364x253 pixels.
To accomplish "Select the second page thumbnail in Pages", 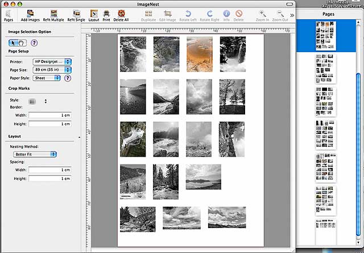I will 325,69.
